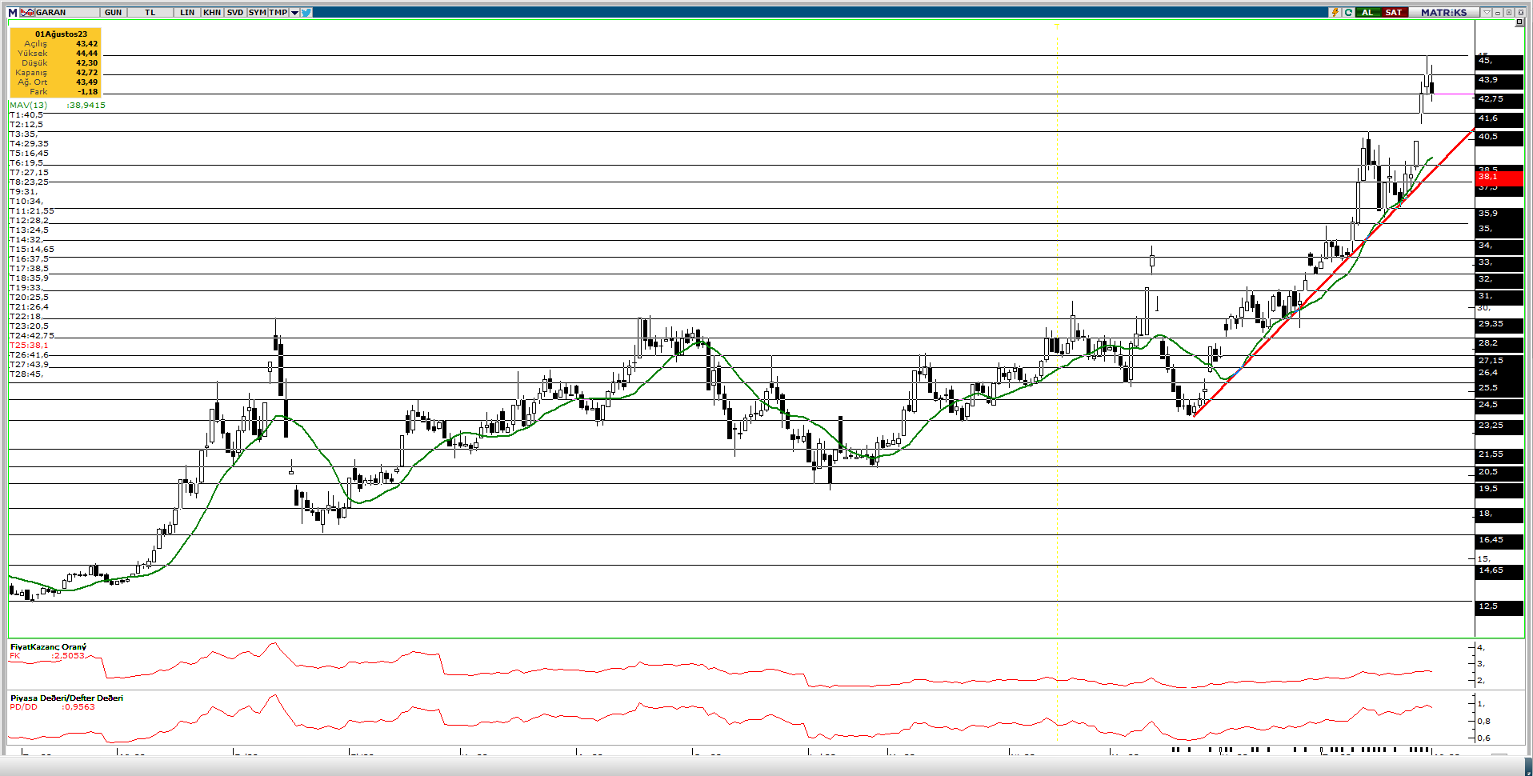Click the Yüksek value 44,44

click(x=86, y=54)
